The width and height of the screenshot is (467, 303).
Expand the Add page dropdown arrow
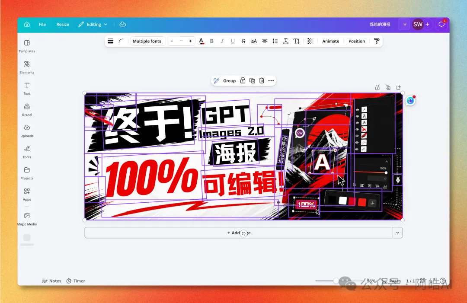click(x=398, y=233)
